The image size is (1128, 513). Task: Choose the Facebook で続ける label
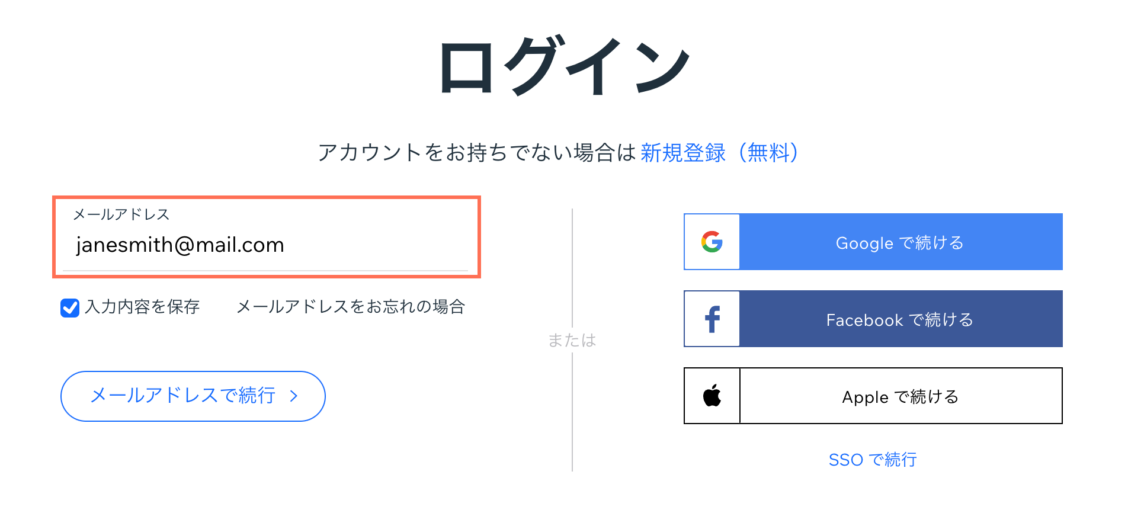899,320
